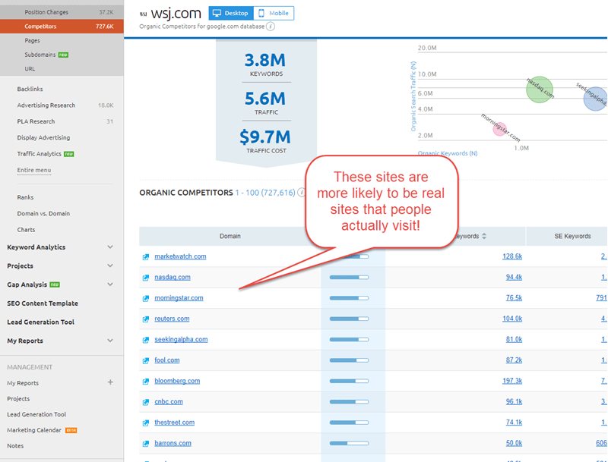608x462 pixels.
Task: Open Display Advertising in sidebar
Action: (x=43, y=138)
